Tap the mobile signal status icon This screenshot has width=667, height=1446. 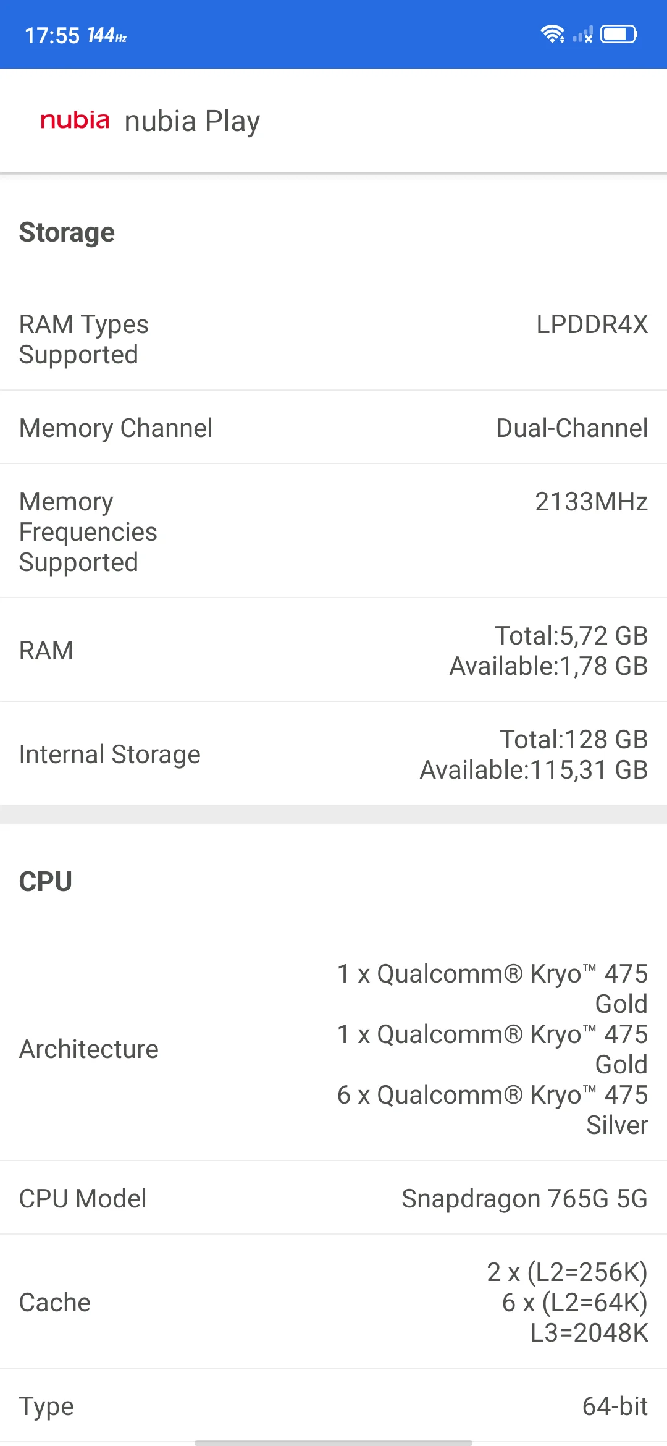coord(582,35)
